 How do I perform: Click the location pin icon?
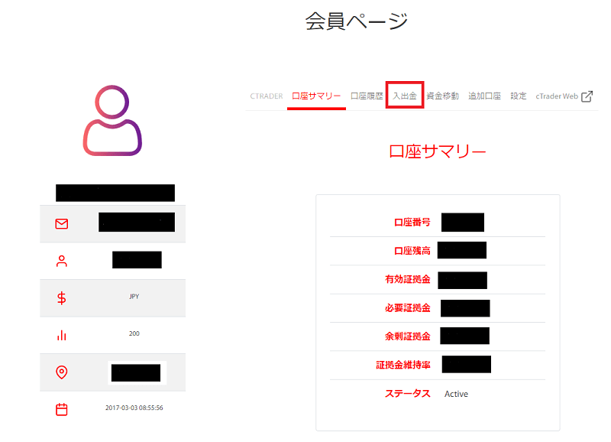62,372
